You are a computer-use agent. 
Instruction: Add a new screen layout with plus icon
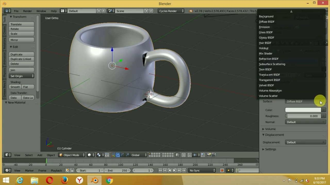click(99, 11)
